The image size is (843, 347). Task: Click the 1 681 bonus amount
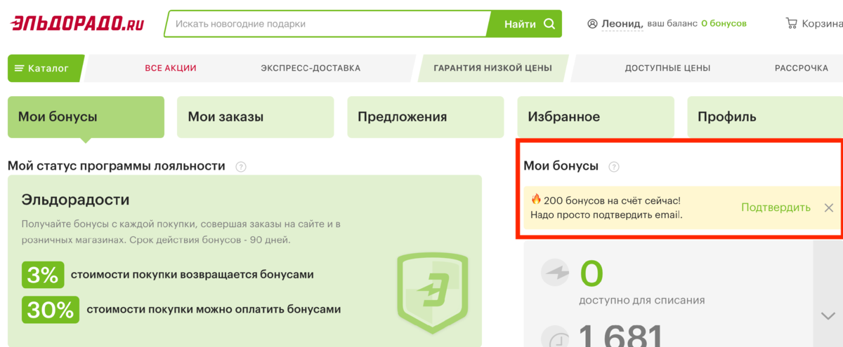click(x=621, y=336)
